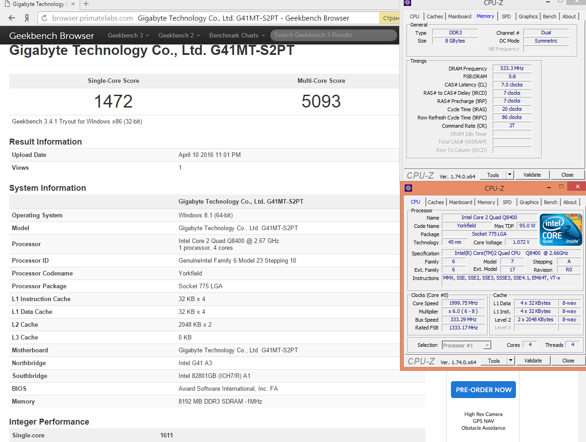The width and height of the screenshot is (586, 442).
Task: Open Geekbench 2 dropdown menu
Action: pyautogui.click(x=179, y=35)
